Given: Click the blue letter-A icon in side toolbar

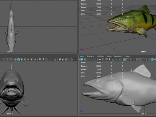Looking at the screenshot, I should (82, 59).
